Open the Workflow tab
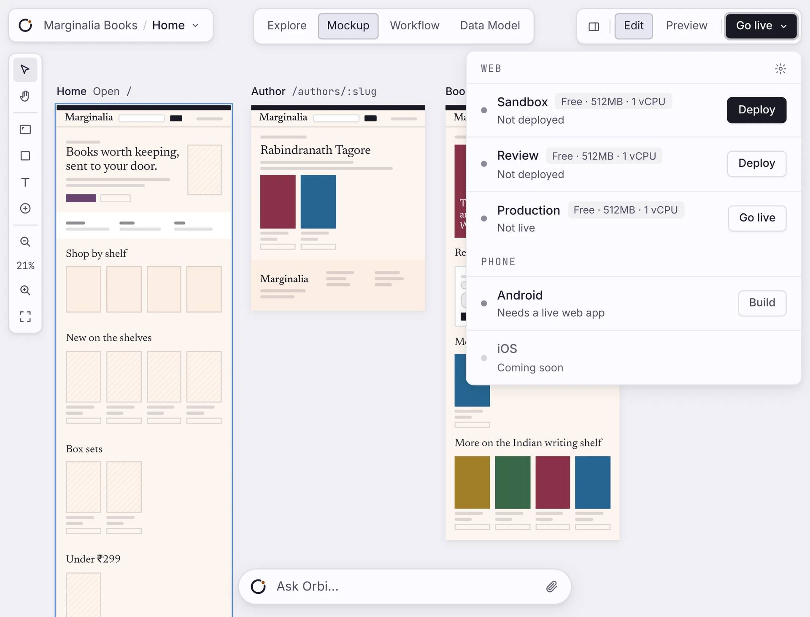 (x=415, y=26)
